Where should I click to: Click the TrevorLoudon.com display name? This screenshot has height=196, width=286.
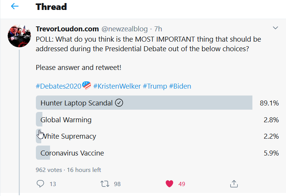[67, 29]
